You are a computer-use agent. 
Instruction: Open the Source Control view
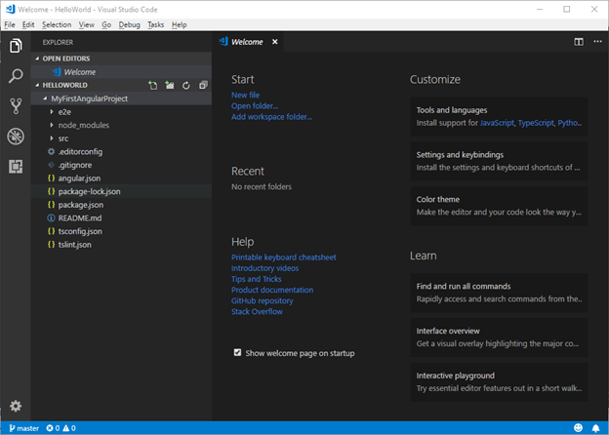pyautogui.click(x=16, y=106)
